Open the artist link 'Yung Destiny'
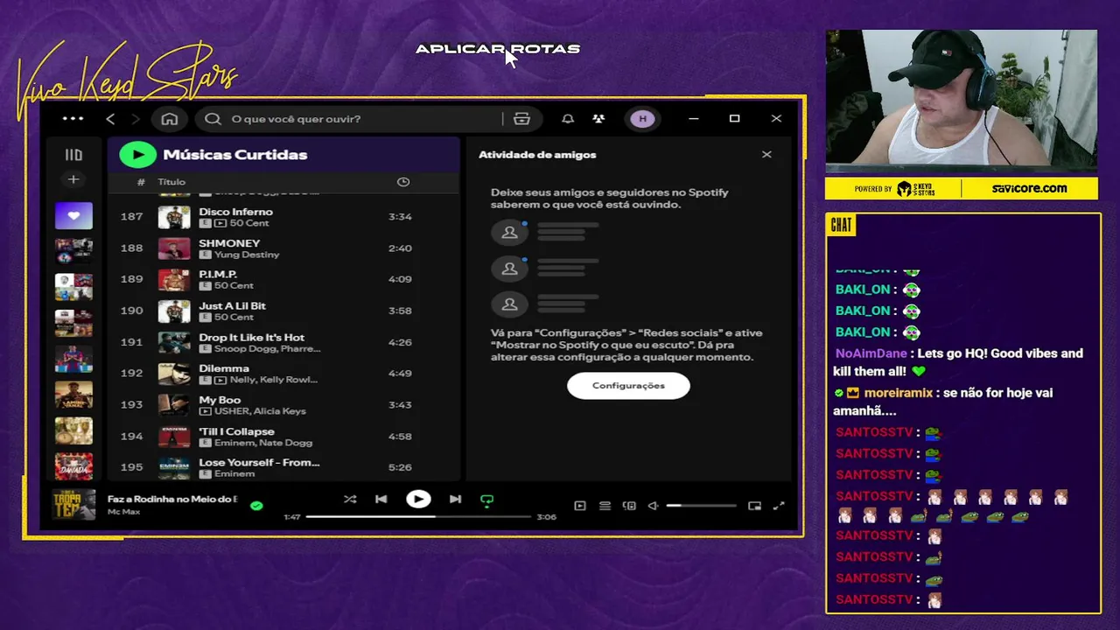The height and width of the screenshot is (630, 1120). coord(247,255)
